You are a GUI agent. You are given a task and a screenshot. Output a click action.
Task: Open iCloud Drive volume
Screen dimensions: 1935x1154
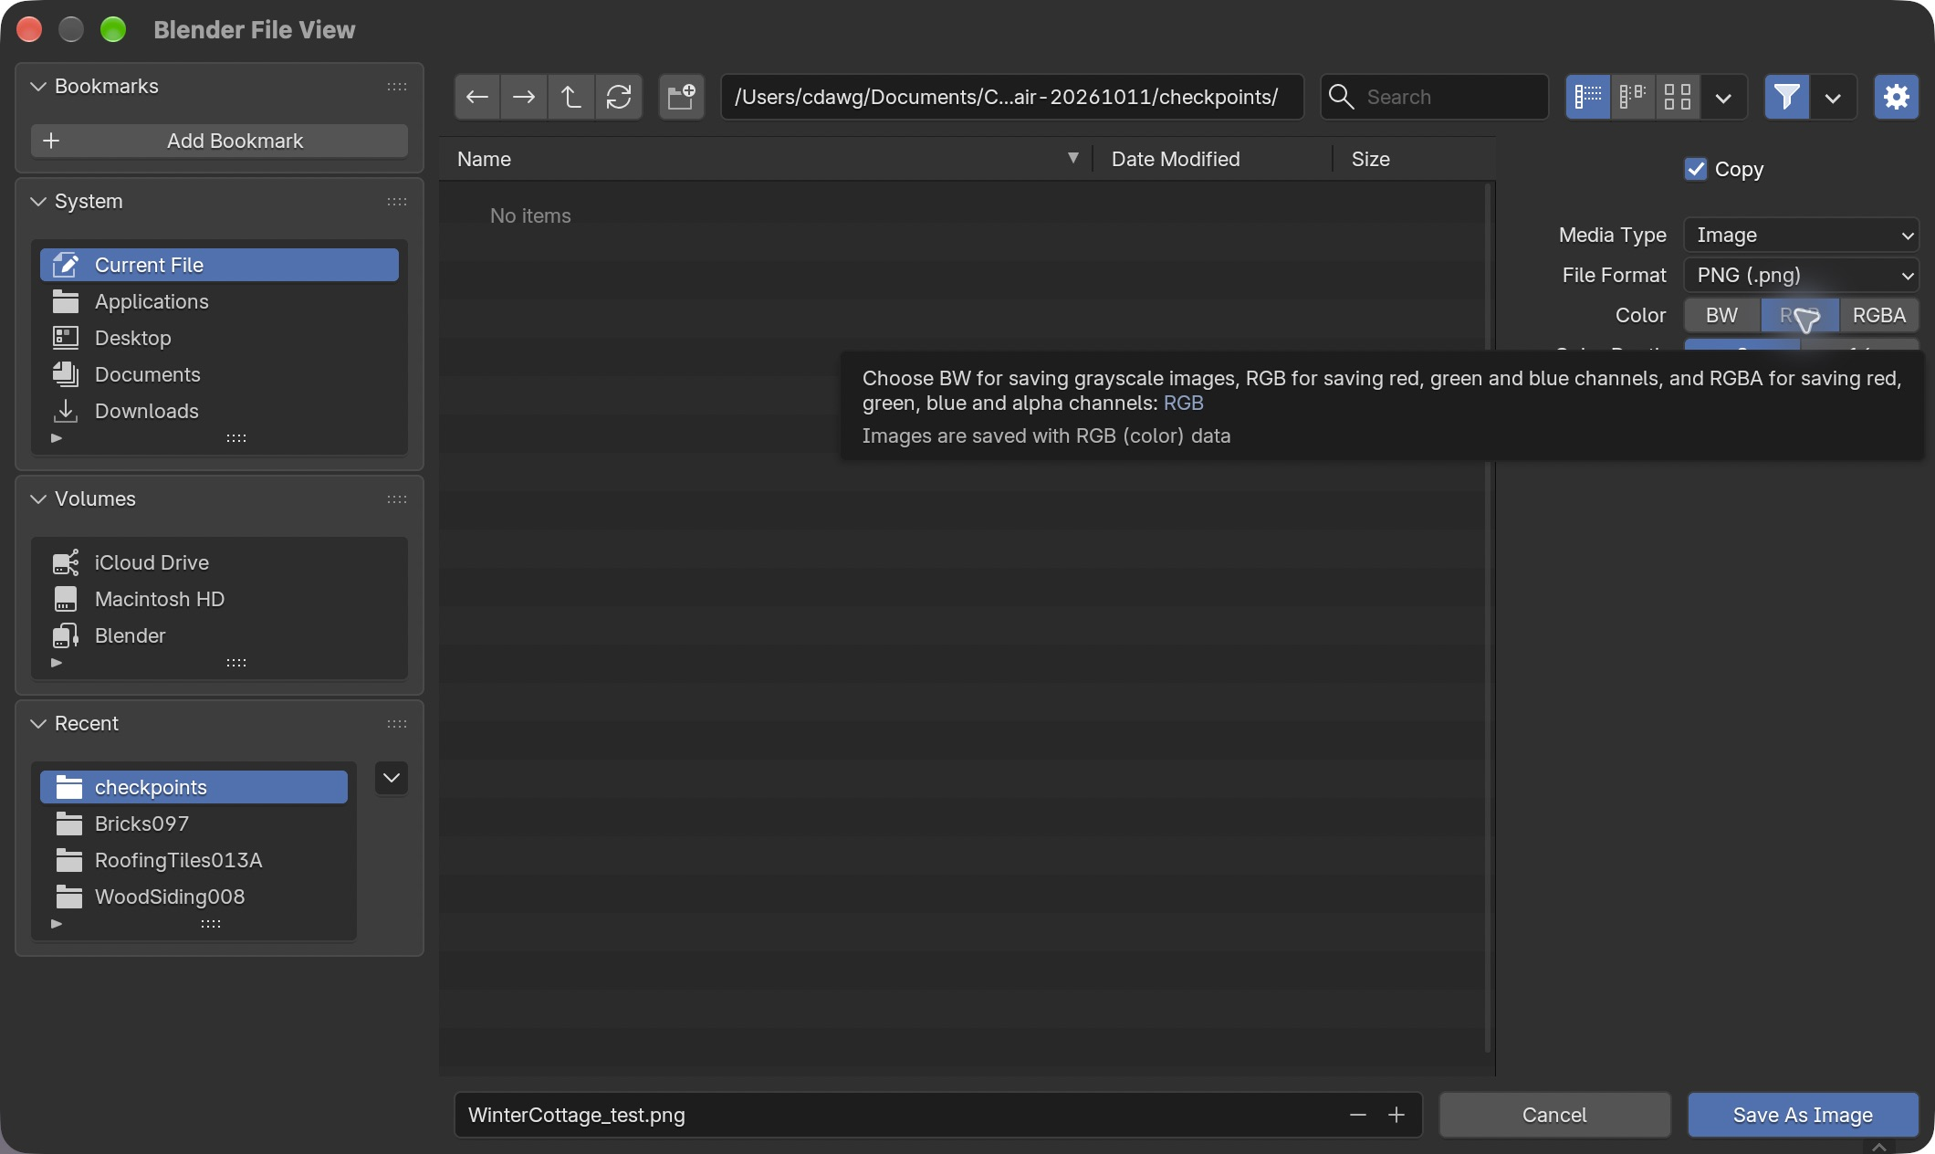[219, 562]
